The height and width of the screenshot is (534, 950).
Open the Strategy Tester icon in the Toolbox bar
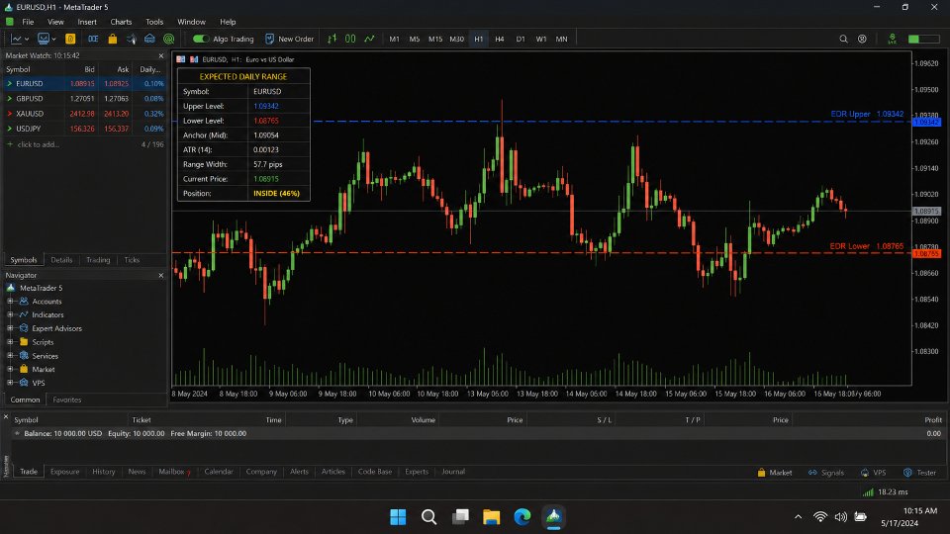pyautogui.click(x=907, y=473)
